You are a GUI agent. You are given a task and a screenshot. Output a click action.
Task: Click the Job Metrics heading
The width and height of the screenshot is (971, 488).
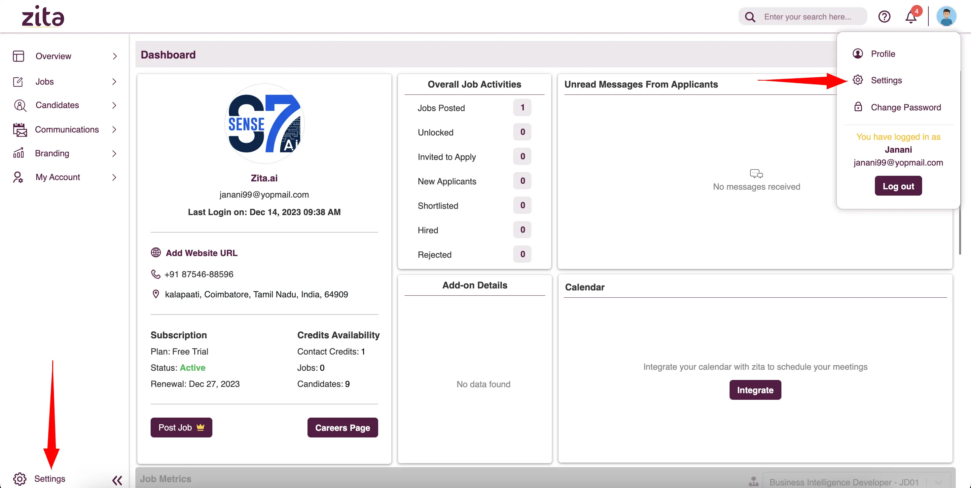click(x=165, y=478)
